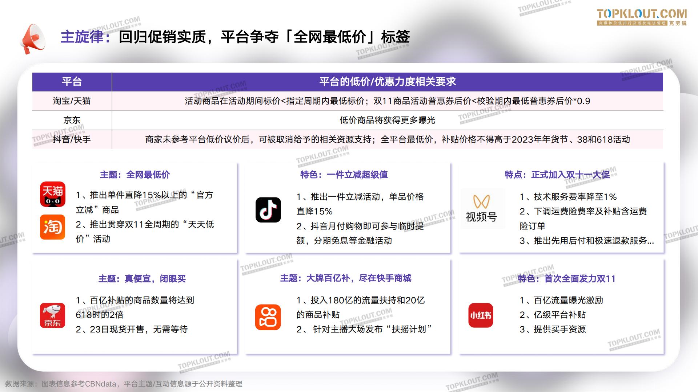This screenshot has height=392, width=698.
Task: Click text 下调运费险费率及补贴含运费险订单
Action: click(x=583, y=219)
